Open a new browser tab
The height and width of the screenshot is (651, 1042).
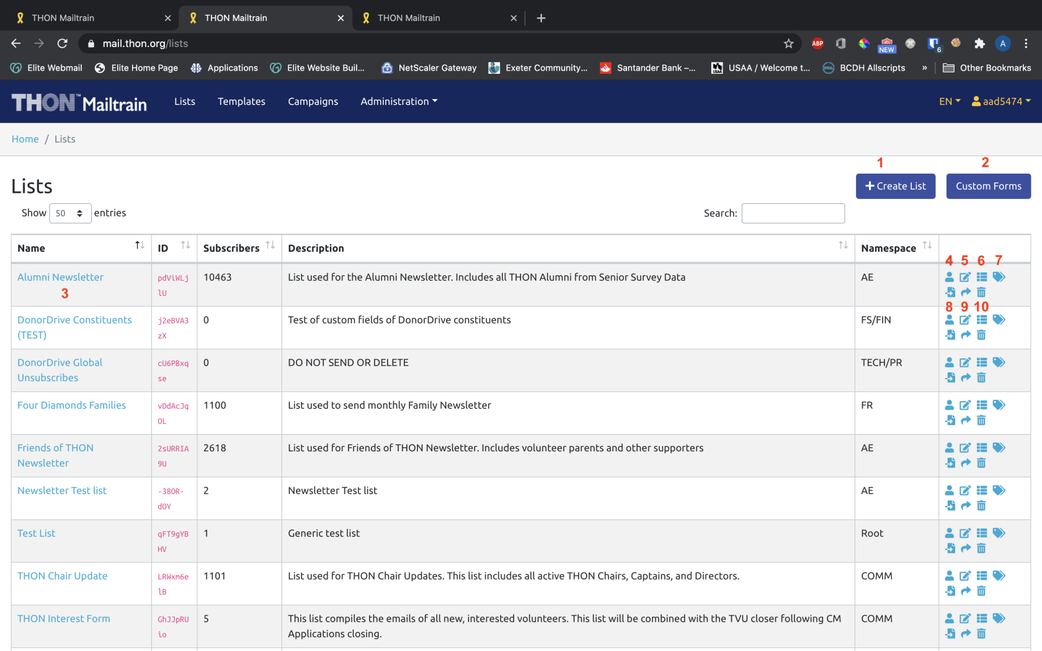(x=541, y=18)
